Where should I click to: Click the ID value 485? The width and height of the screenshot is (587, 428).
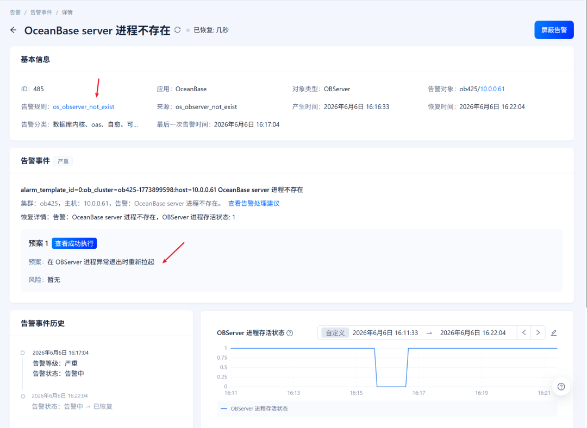[x=39, y=89]
